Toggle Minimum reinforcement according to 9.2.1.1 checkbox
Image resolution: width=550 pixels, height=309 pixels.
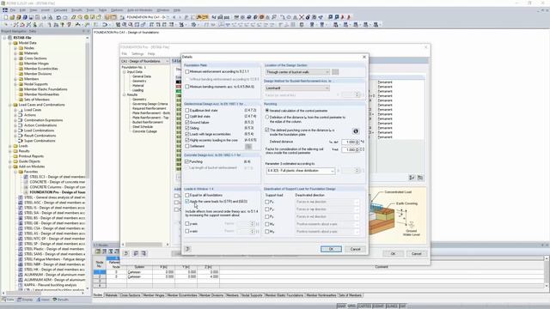(x=187, y=71)
